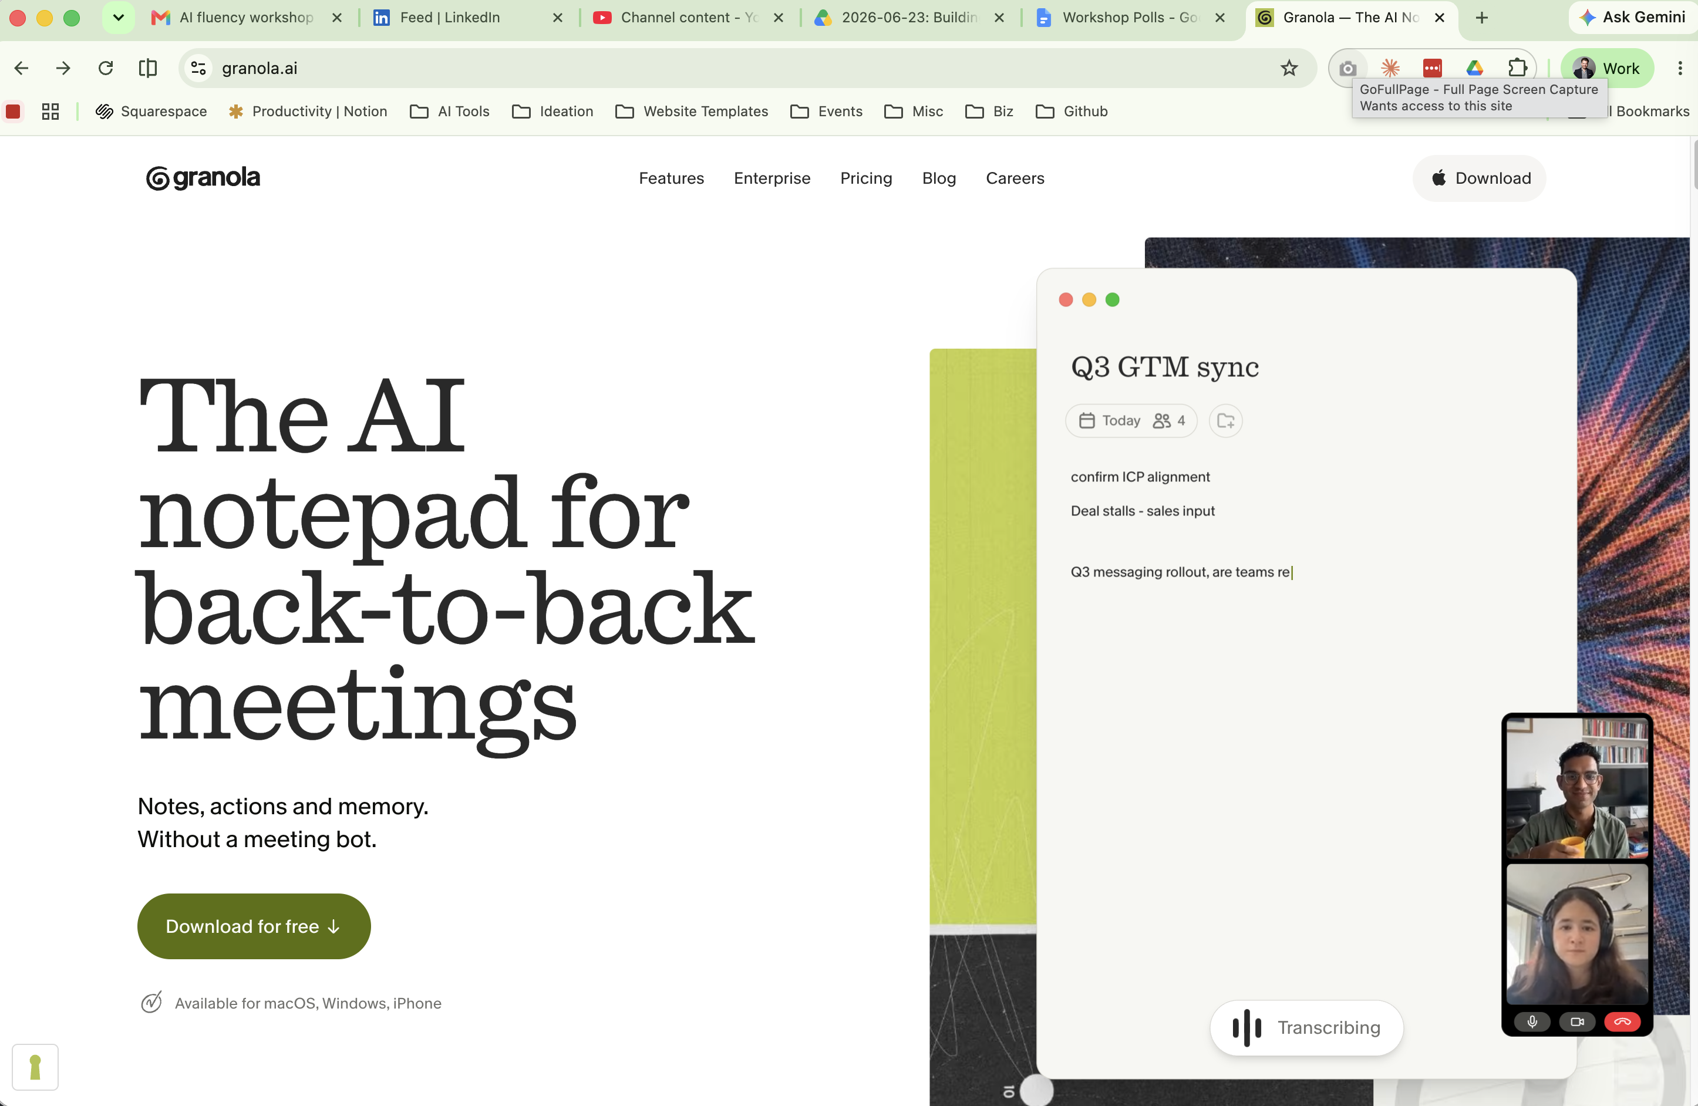Open the Features nav link
The width and height of the screenshot is (1698, 1106).
tap(671, 178)
